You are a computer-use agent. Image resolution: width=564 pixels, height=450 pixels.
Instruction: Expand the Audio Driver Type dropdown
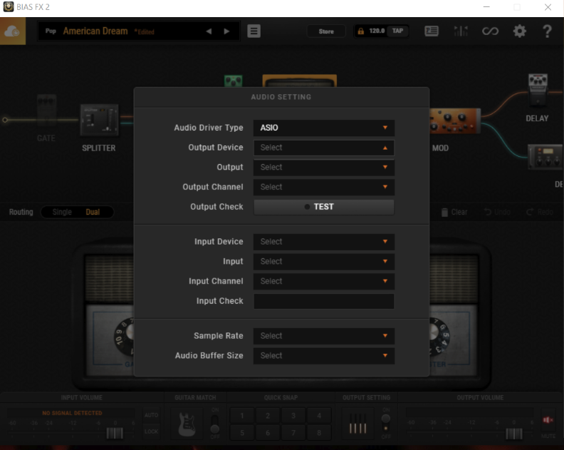point(324,128)
